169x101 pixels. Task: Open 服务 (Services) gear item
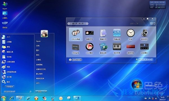17,82
